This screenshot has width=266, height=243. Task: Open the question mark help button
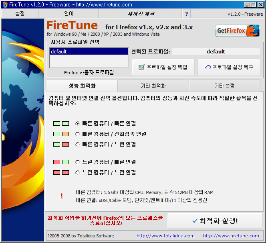(186, 14)
